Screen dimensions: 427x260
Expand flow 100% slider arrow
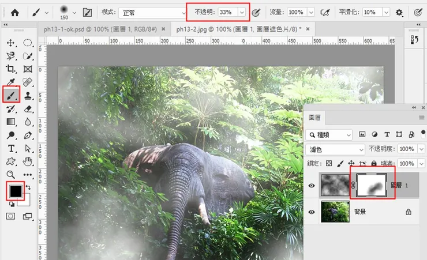[x=310, y=12]
